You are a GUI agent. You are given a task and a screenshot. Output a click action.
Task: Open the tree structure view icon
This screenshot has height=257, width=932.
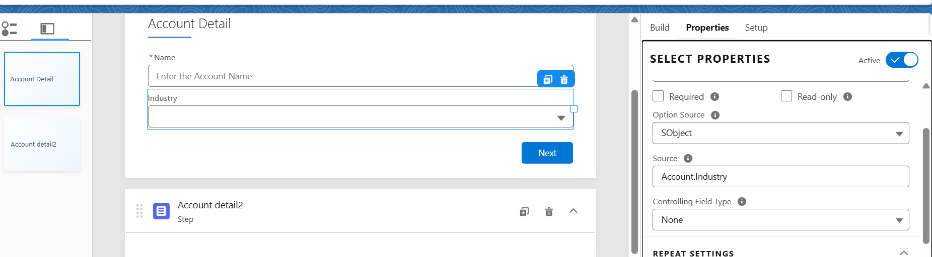(10, 29)
